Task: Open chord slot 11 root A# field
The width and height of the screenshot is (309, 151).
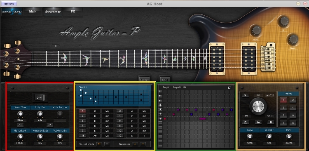Action: (x=95, y=136)
